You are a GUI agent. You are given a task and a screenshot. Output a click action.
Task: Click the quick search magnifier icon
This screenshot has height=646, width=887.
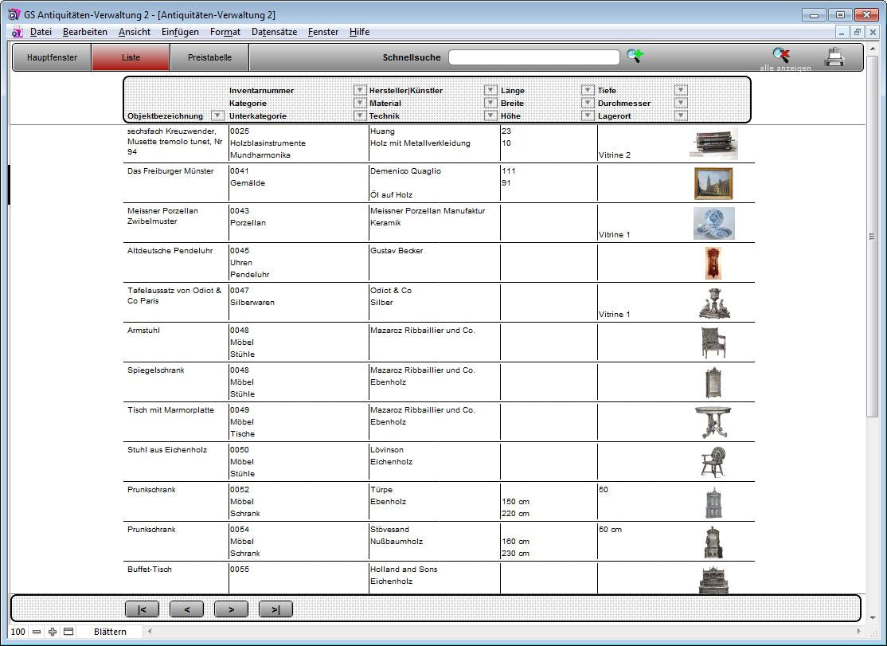pos(634,56)
